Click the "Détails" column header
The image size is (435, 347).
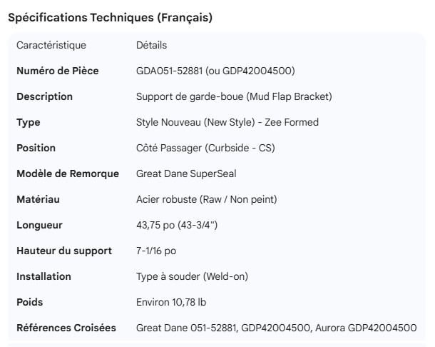pyautogui.click(x=151, y=45)
